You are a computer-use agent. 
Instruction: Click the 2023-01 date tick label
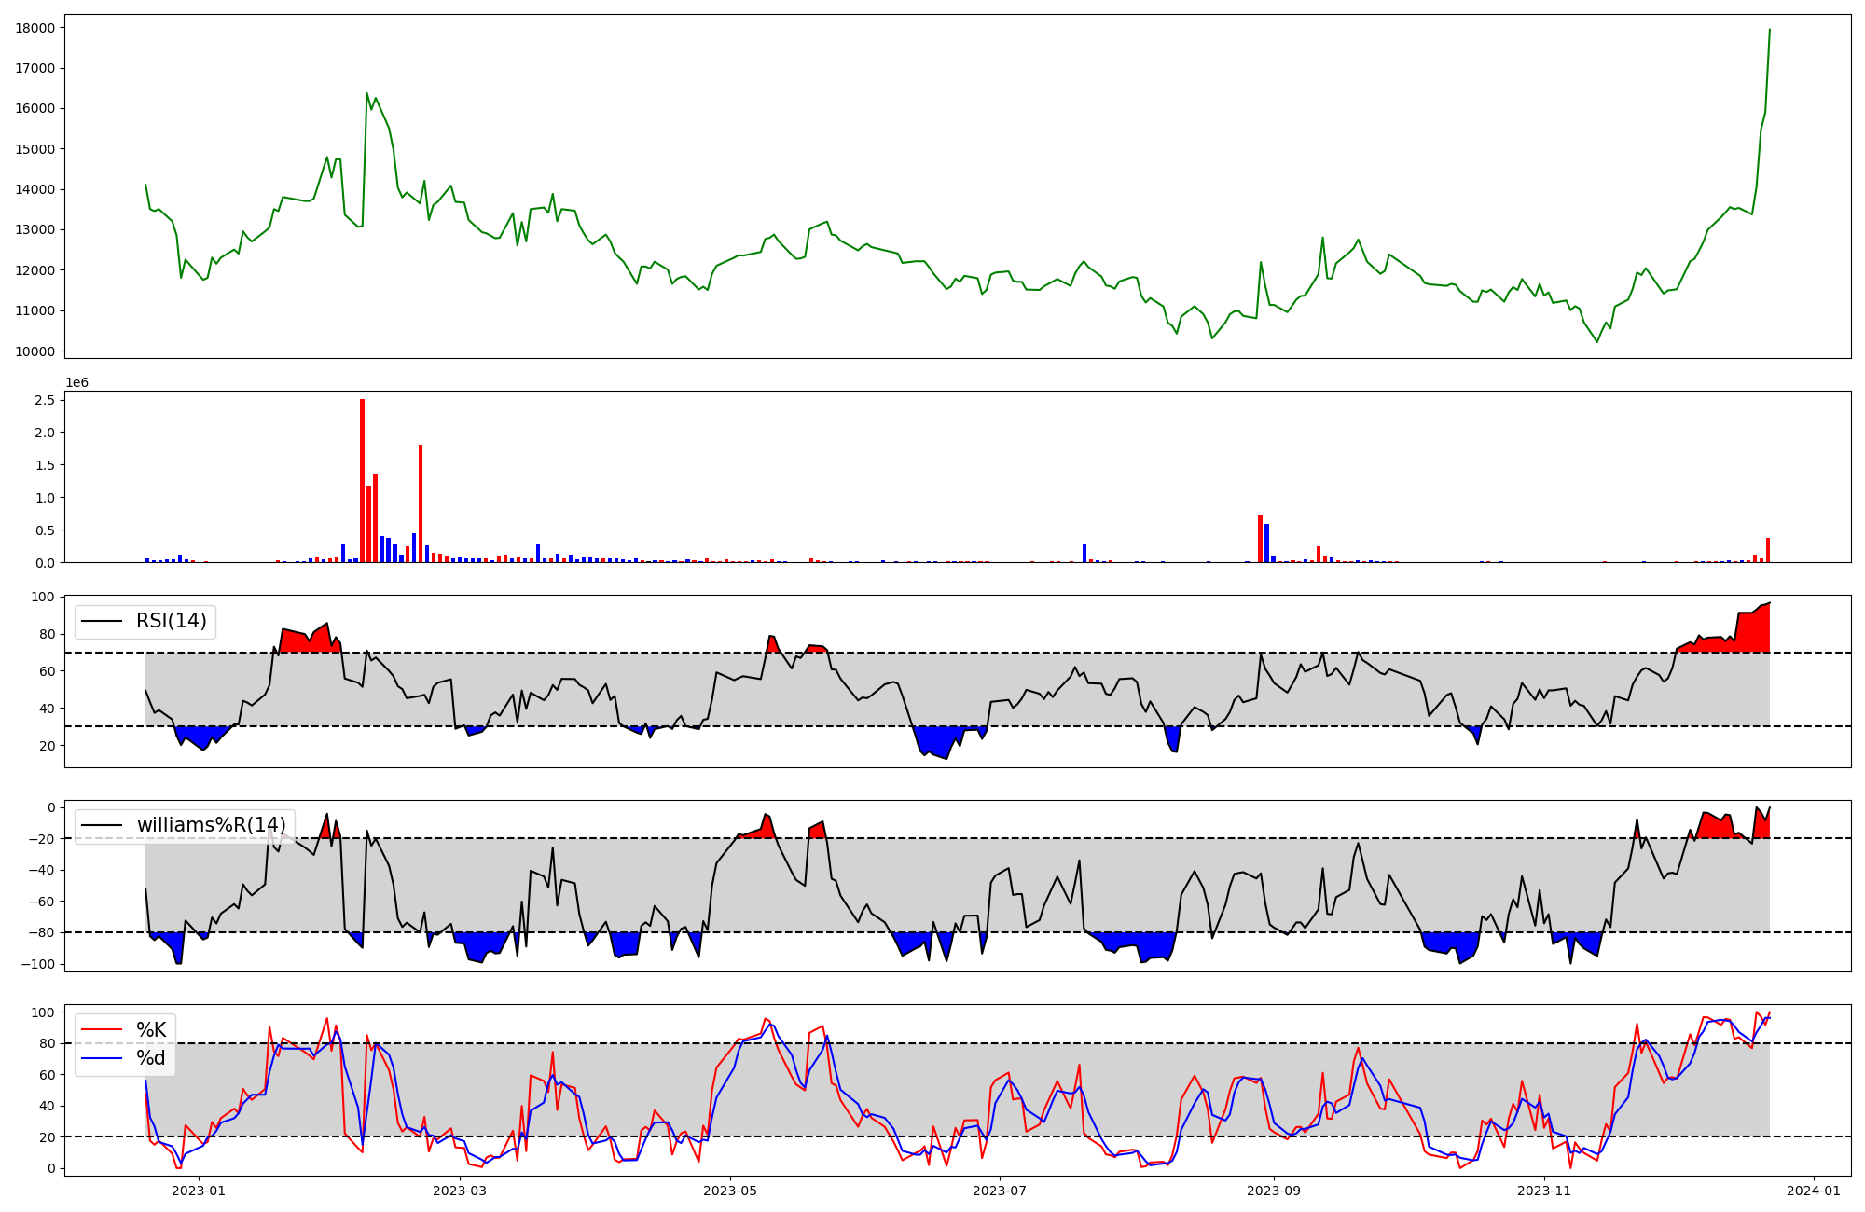point(199,1191)
